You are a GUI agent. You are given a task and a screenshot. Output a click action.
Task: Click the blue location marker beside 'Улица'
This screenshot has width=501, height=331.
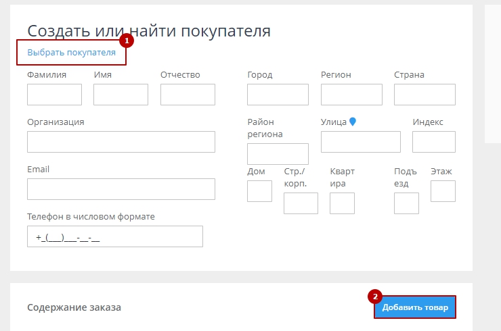352,122
